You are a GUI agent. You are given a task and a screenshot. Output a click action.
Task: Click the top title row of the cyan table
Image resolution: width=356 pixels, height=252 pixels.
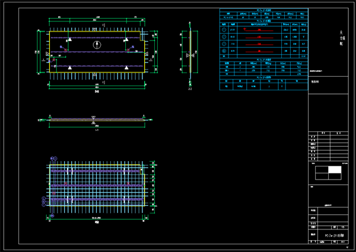coord(264,10)
